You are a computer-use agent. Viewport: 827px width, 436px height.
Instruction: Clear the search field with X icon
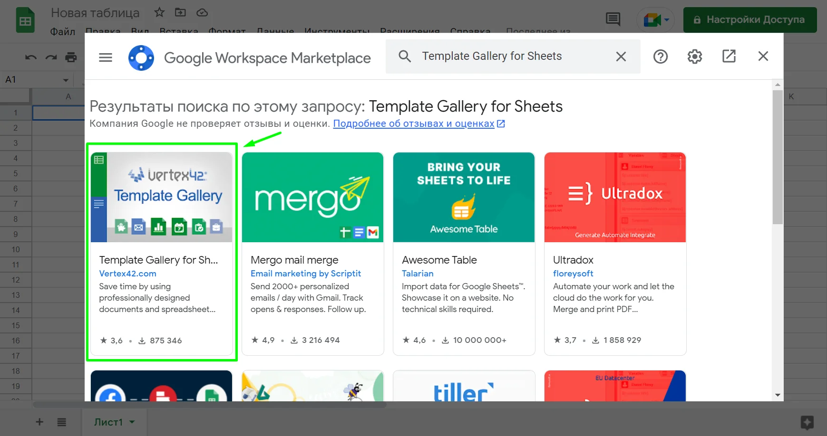click(621, 57)
